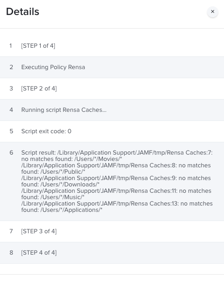Click line number 8
Screen dimensions: 224x281
11,253
